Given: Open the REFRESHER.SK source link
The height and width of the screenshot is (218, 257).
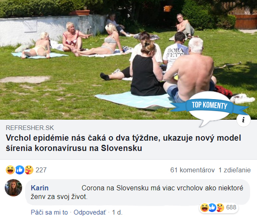Looking at the screenshot, I should point(30,128).
